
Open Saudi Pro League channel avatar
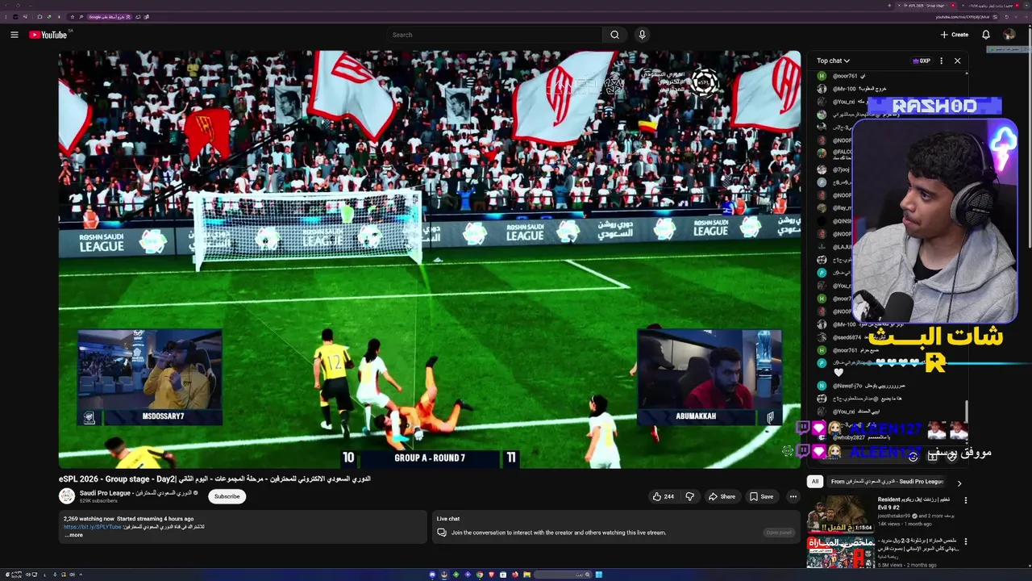tap(67, 495)
